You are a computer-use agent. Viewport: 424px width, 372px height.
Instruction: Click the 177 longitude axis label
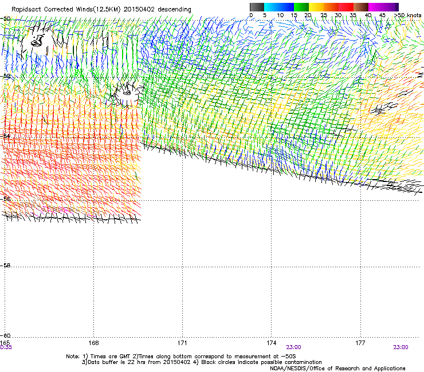[360, 343]
